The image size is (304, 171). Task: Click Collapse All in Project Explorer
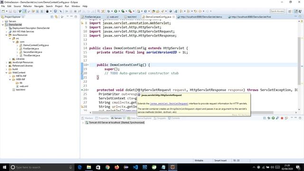tap(52, 17)
